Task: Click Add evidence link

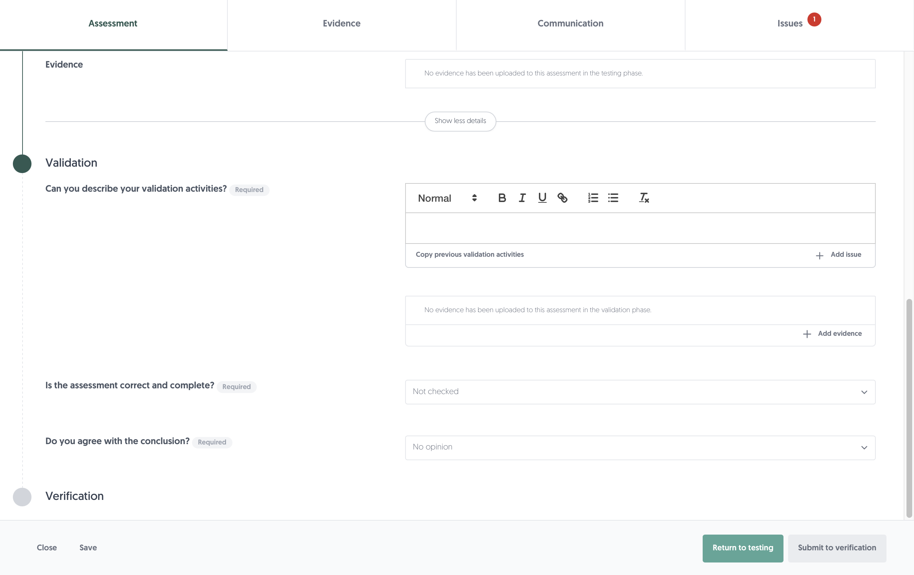Action: pos(840,334)
